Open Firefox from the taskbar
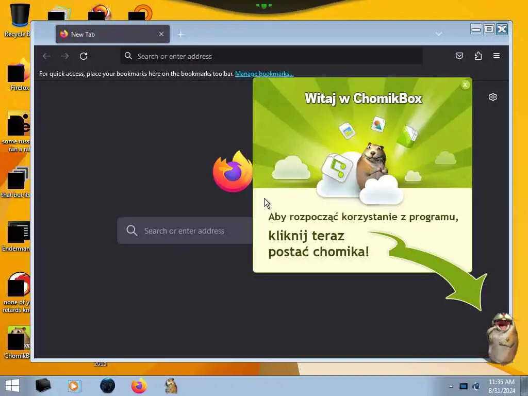The width and height of the screenshot is (528, 396). pos(139,386)
